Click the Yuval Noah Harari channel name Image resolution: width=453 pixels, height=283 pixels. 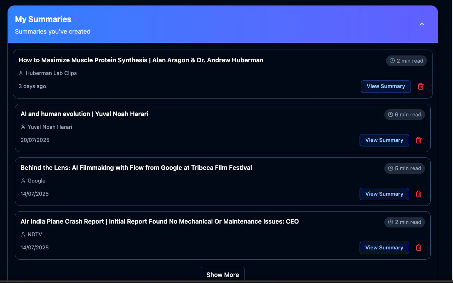pos(50,127)
